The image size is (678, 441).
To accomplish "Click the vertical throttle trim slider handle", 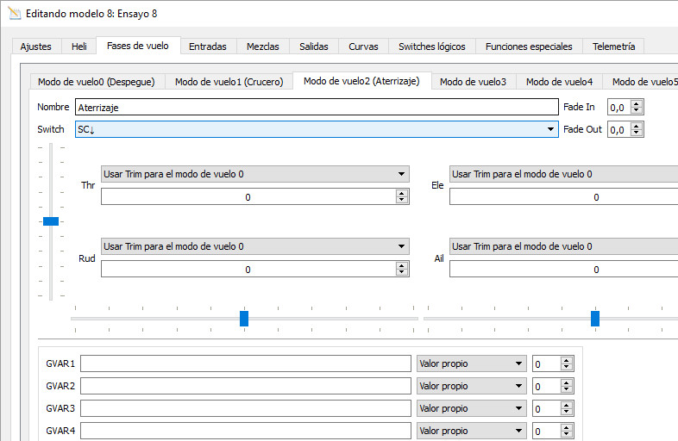I will [51, 221].
